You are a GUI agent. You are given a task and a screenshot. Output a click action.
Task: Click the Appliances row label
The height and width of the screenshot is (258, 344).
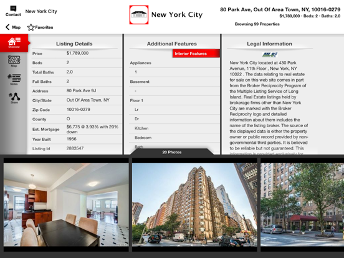tap(141, 63)
